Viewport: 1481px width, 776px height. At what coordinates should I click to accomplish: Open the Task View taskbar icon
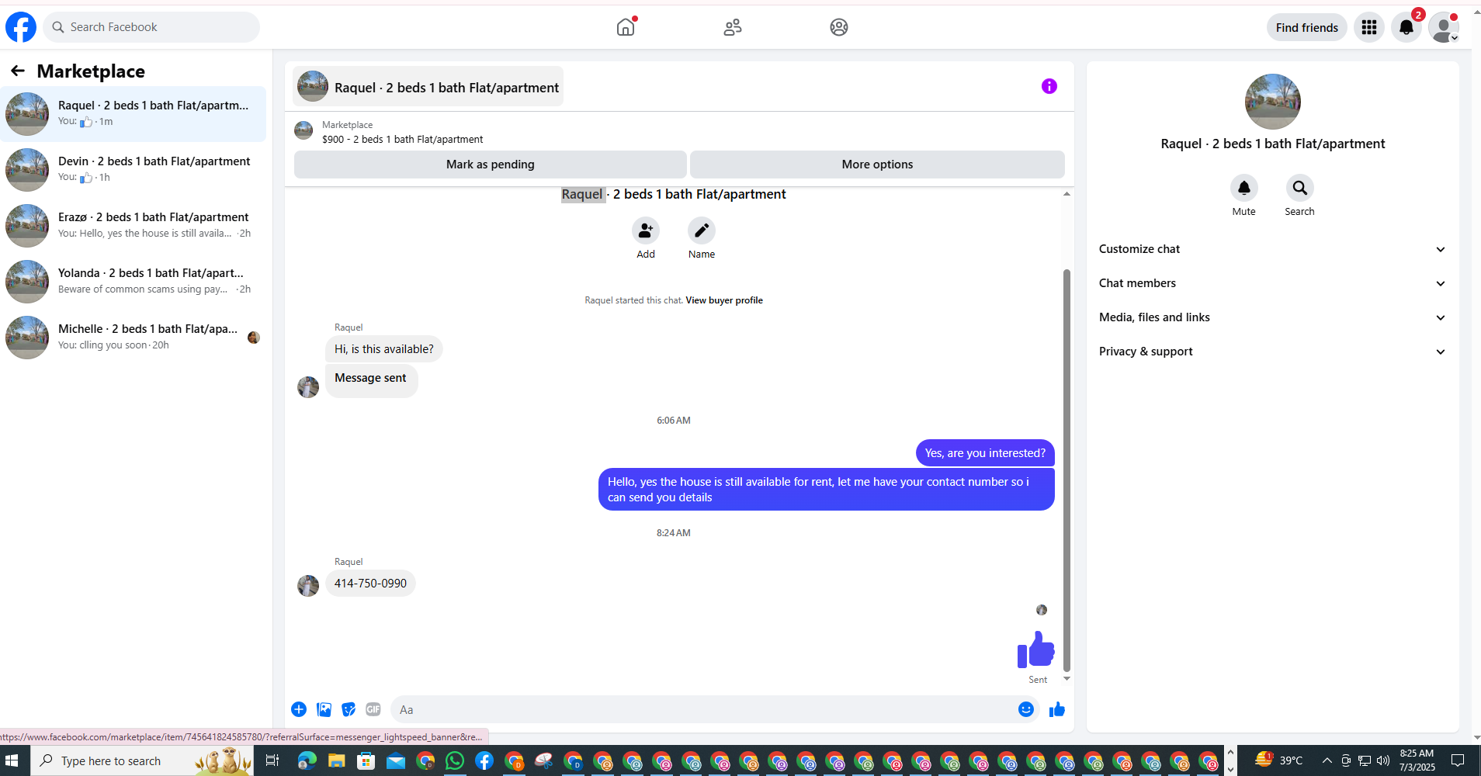[272, 761]
